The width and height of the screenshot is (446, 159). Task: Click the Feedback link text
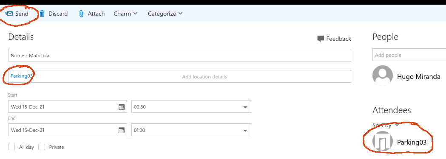[x=338, y=39]
